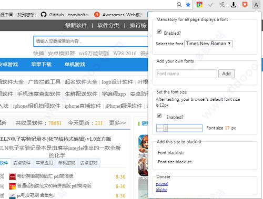The width and height of the screenshot is (263, 199).
Task: Click the red icon beside 考研英语高频词汇
Action: [12, 176]
